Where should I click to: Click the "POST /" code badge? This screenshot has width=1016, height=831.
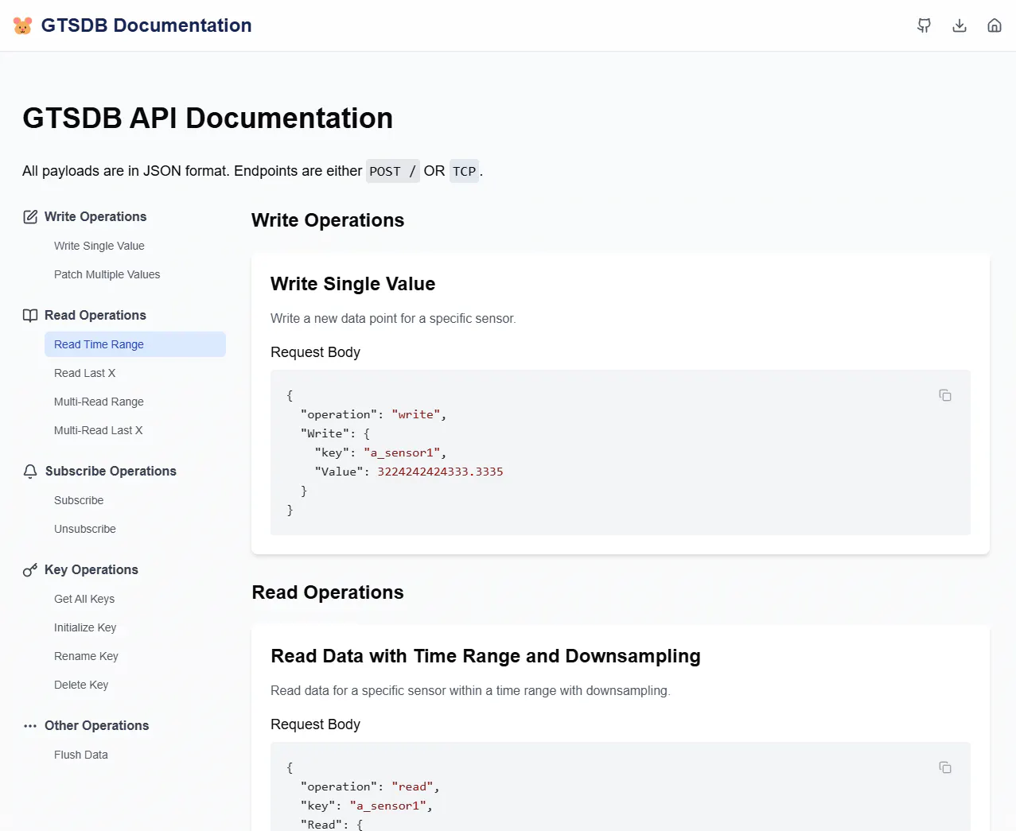[x=393, y=171]
